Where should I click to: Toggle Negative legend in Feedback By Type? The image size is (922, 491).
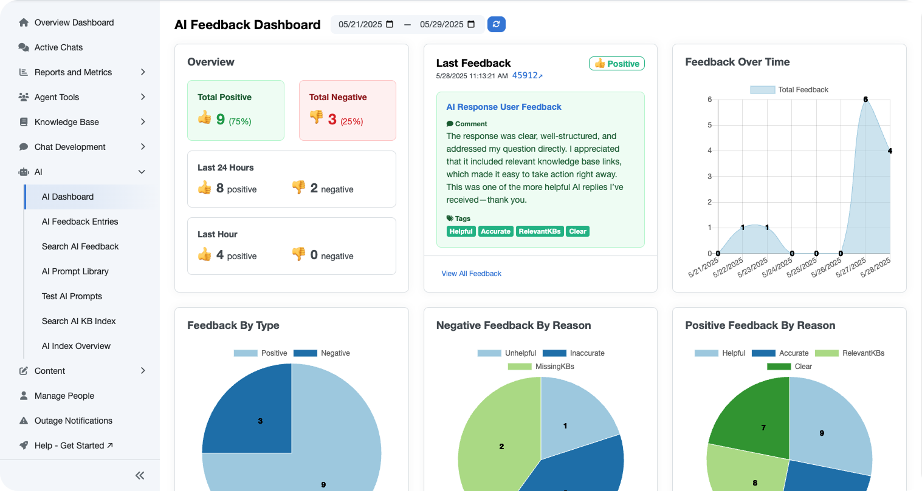point(322,353)
